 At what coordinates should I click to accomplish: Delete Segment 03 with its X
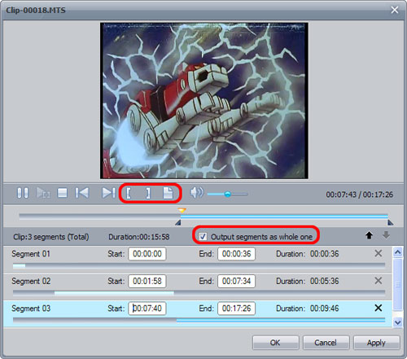379,308
